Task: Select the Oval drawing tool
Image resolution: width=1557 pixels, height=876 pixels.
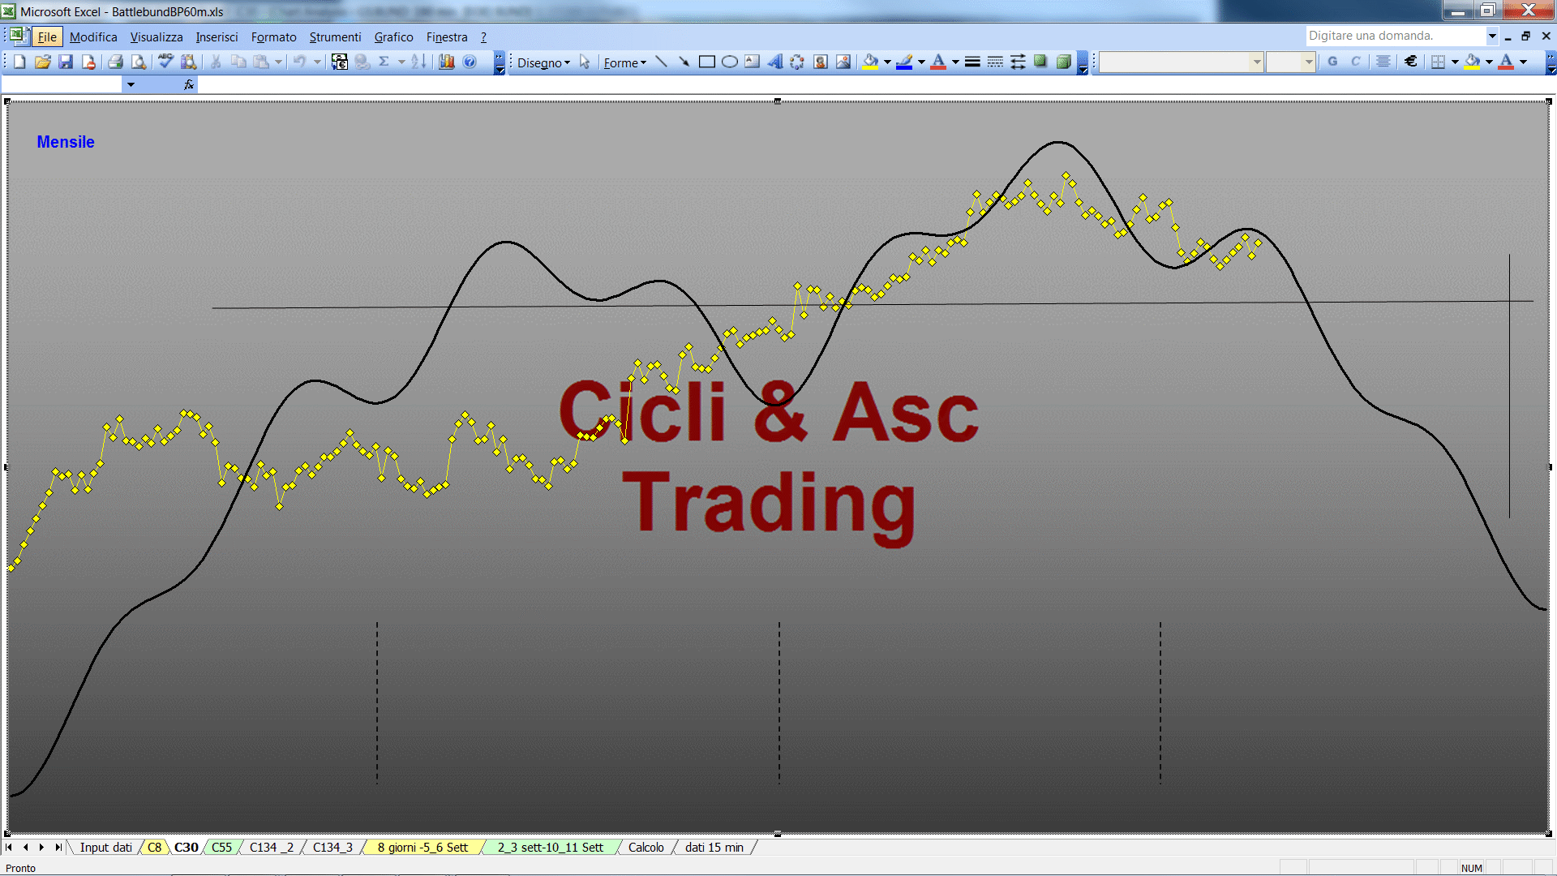Action: (730, 62)
